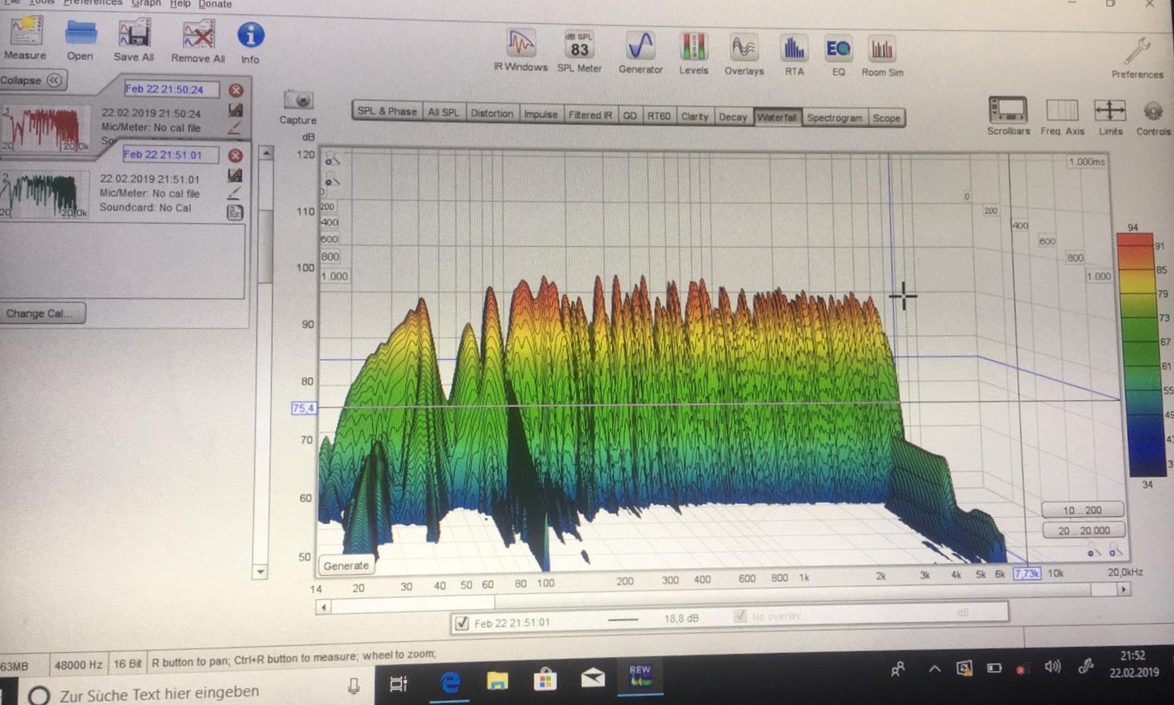This screenshot has height=705, width=1174.
Task: Toggle the Scrollbars display option
Action: coord(1007,110)
